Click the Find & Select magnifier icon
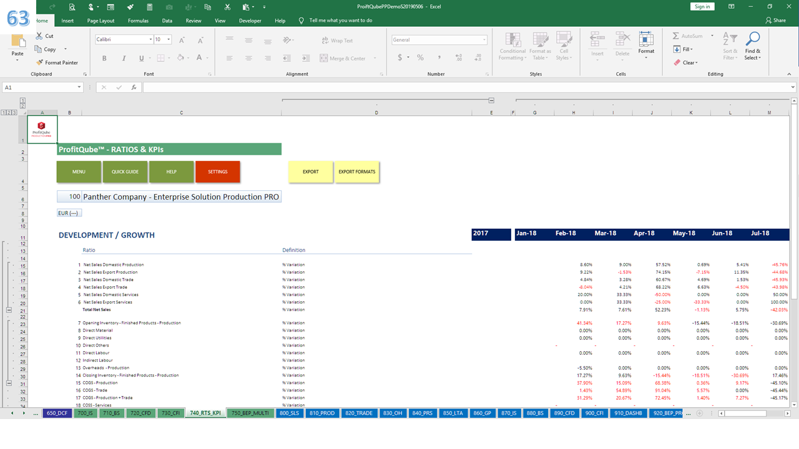 click(x=753, y=39)
